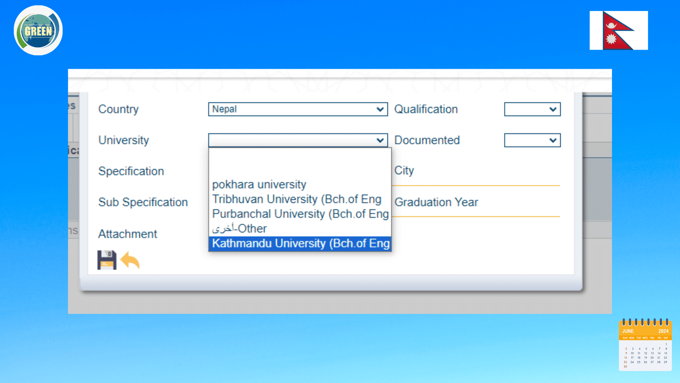Click the Attachment label

[127, 234]
